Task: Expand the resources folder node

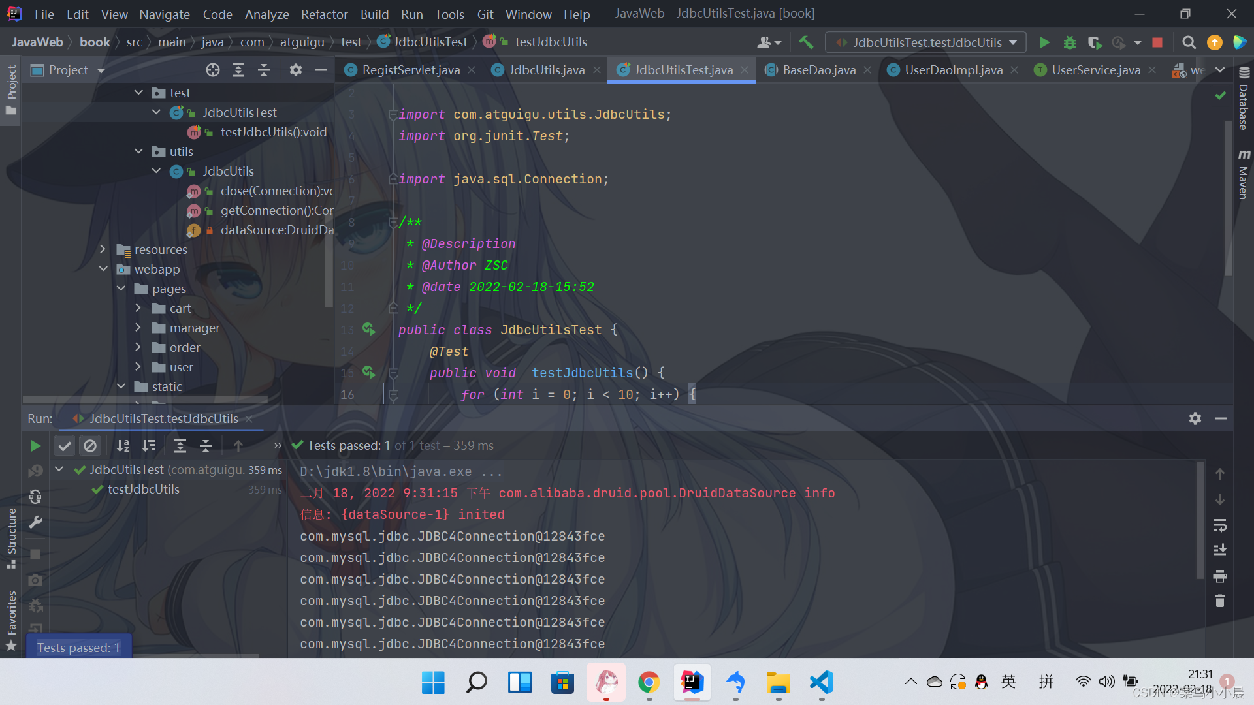Action: [103, 249]
